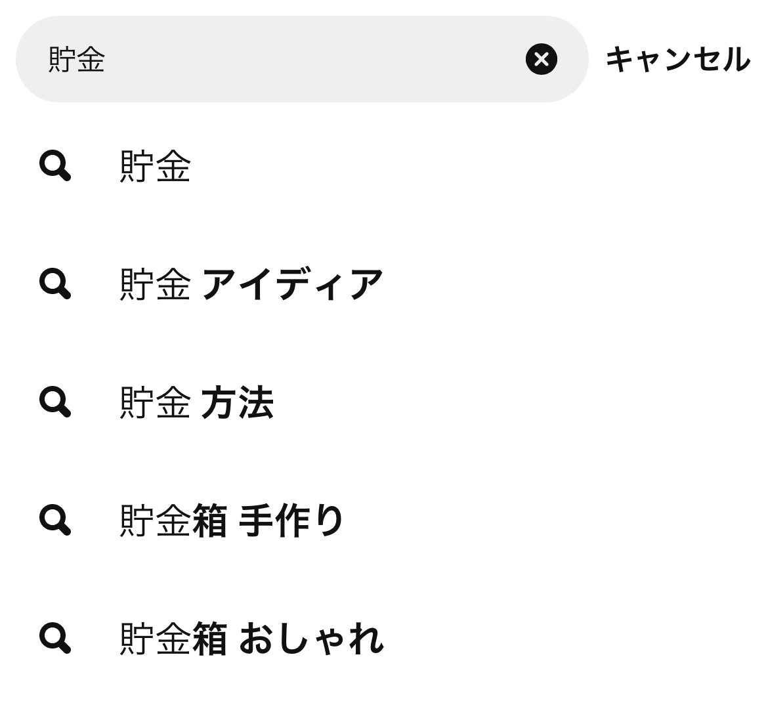Screen dimensions: 768x722
Task: Click the bold word 手作り in the suggestions
Action: [291, 520]
